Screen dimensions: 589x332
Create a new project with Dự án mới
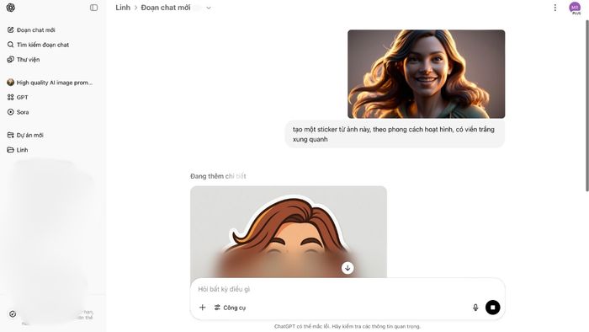click(51, 135)
